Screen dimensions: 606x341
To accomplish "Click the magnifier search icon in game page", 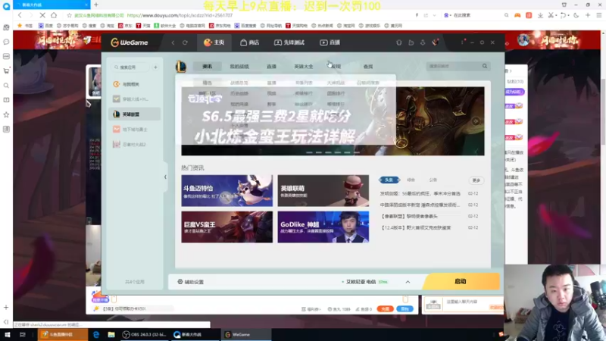I will coord(485,66).
